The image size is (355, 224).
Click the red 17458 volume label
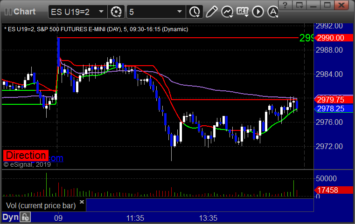334,190
